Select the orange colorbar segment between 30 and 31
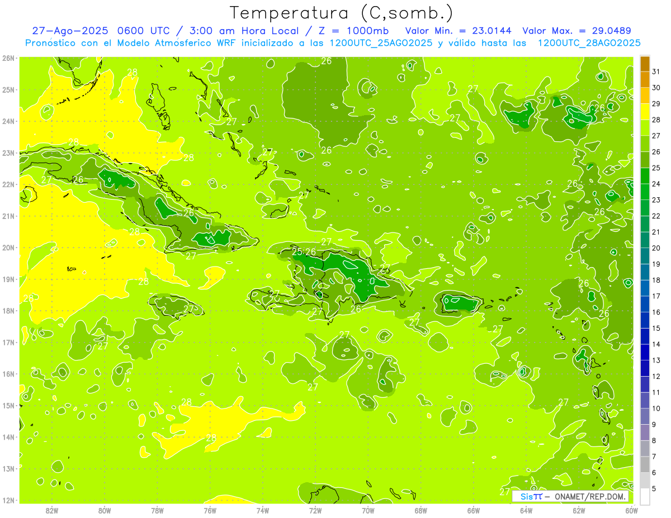Screen dimensions: 671x518 [645, 79]
